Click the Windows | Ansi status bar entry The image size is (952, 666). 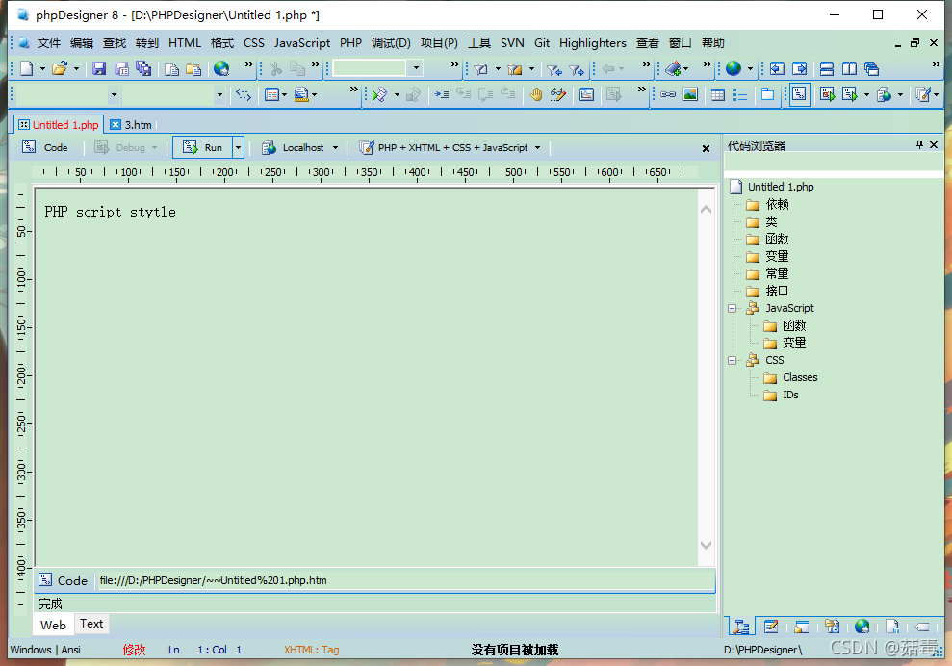pos(45,650)
